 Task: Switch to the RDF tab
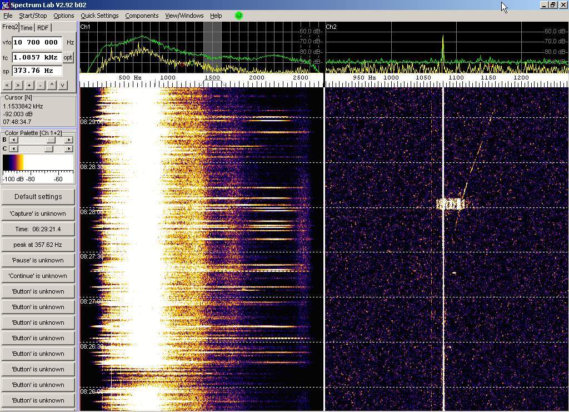tap(43, 28)
